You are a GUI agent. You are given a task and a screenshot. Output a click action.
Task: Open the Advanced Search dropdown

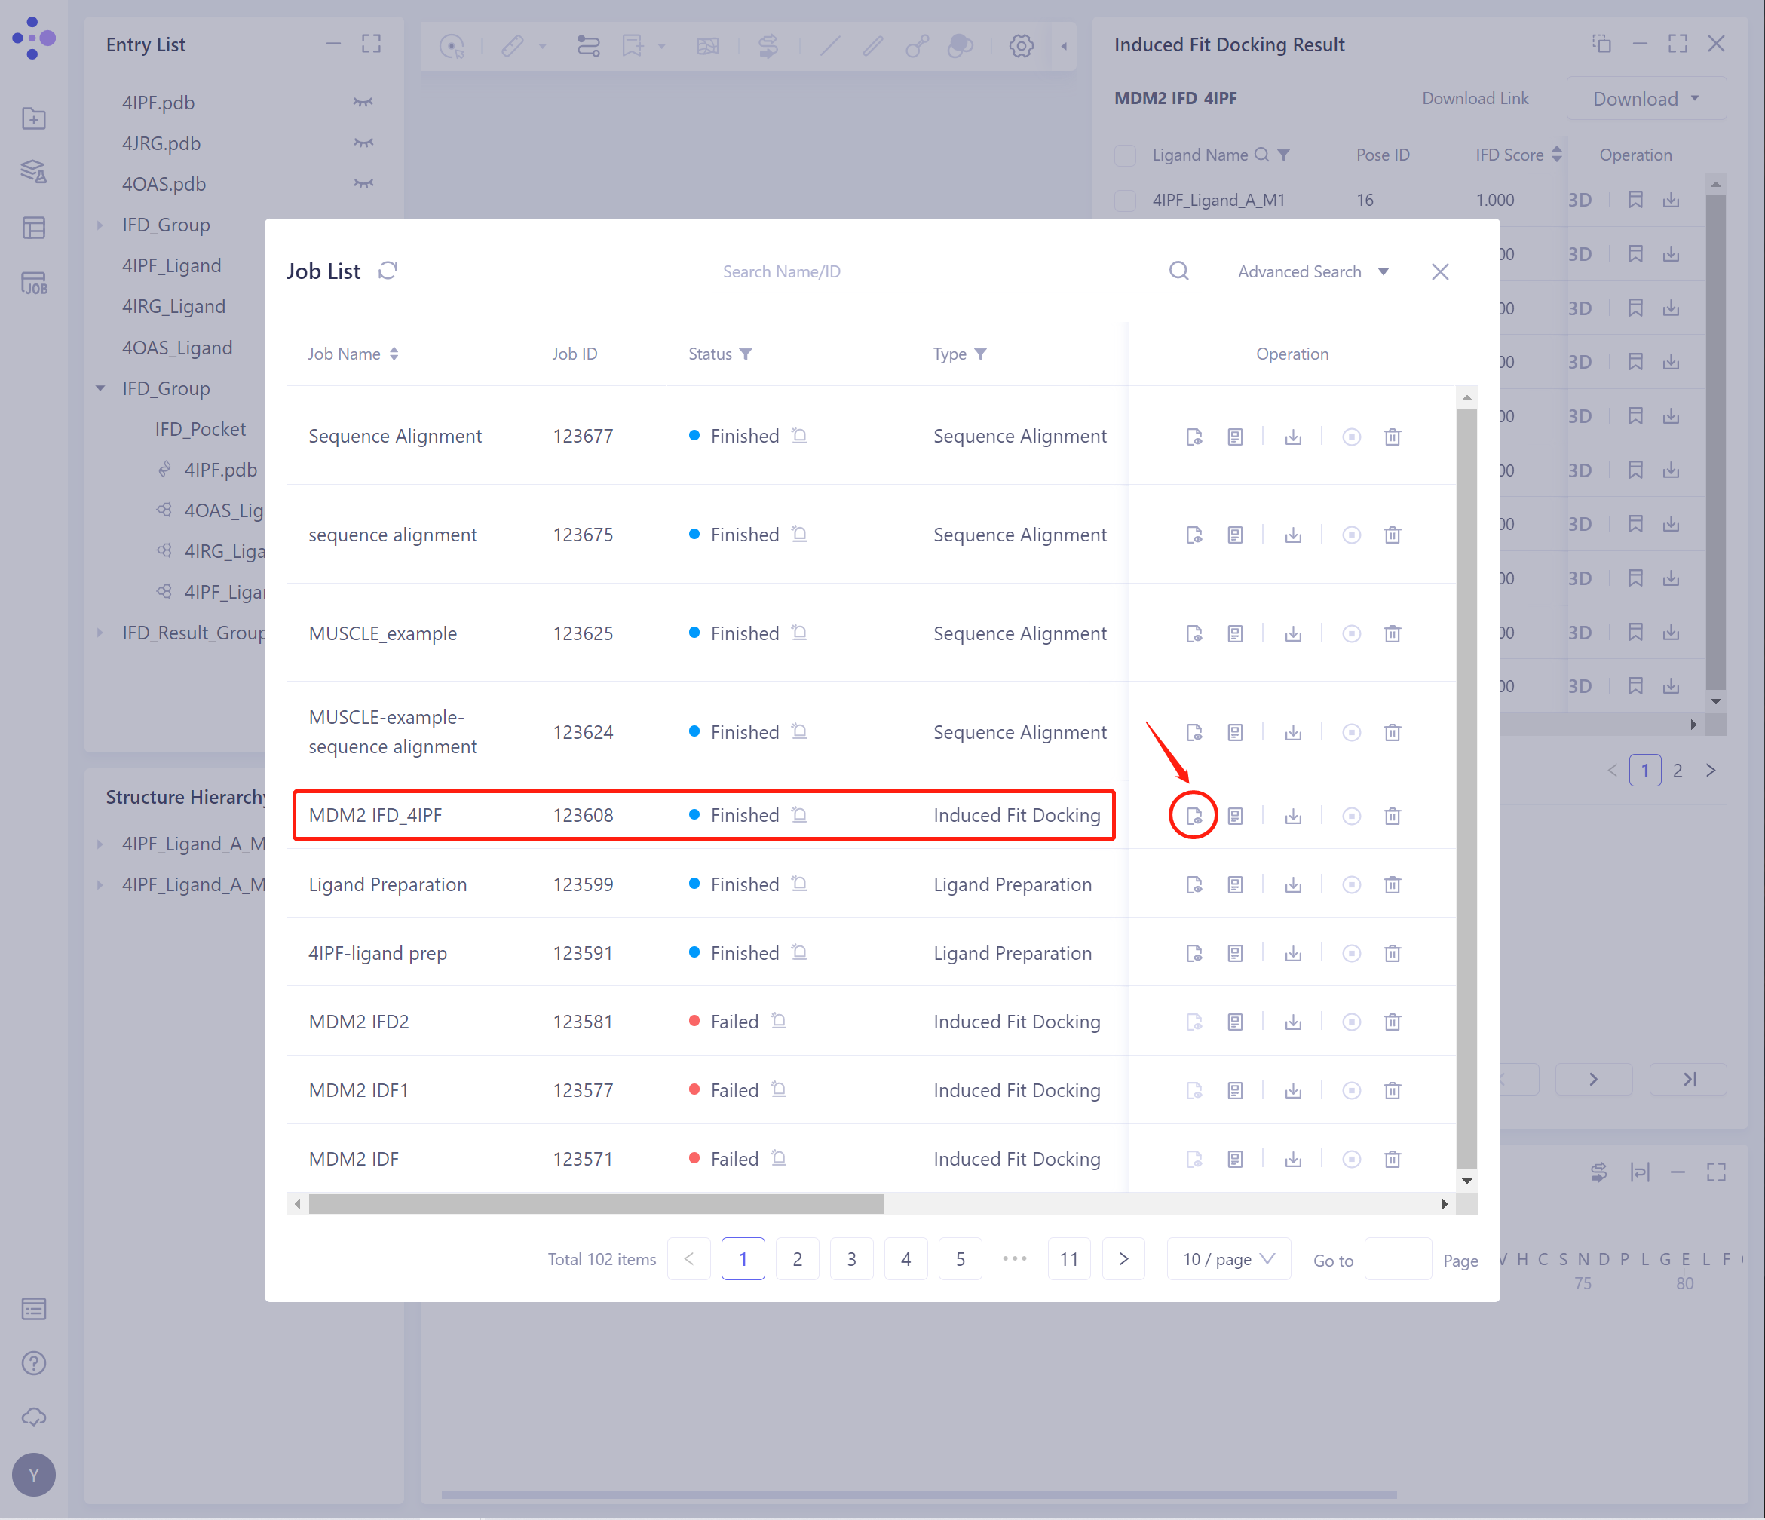pos(1313,271)
